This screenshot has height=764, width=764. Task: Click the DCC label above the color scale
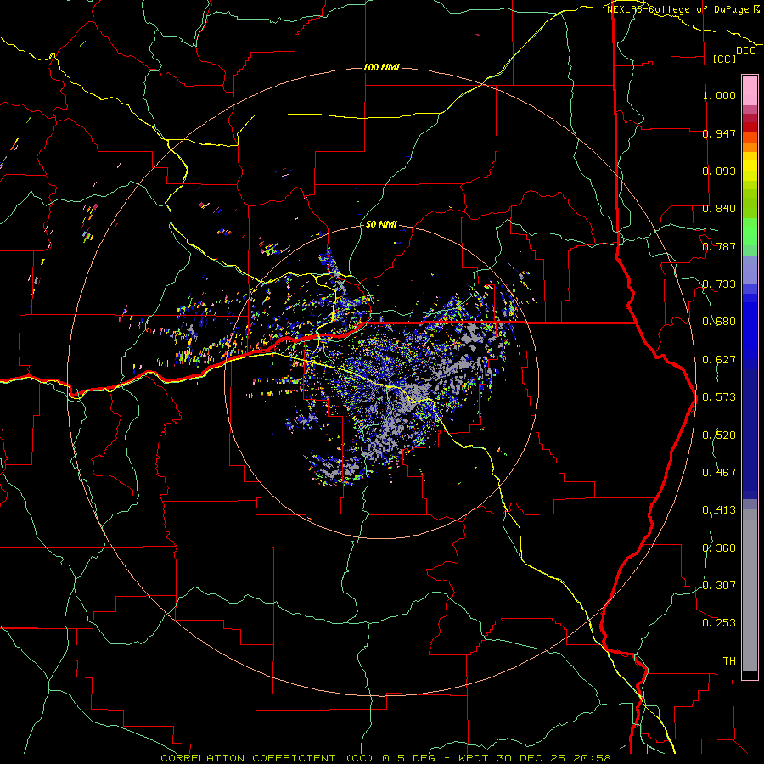745,51
